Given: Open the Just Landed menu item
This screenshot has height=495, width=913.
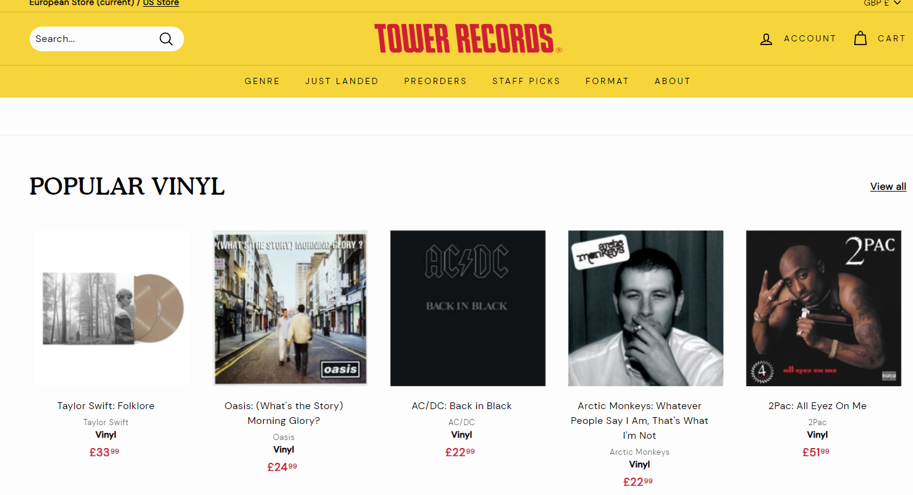Looking at the screenshot, I should [x=342, y=81].
